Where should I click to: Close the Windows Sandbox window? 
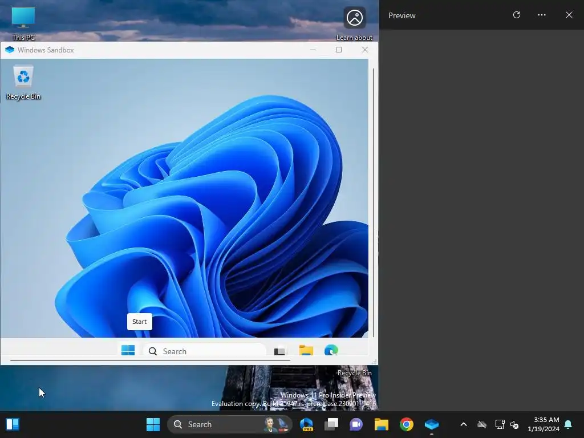tap(364, 50)
